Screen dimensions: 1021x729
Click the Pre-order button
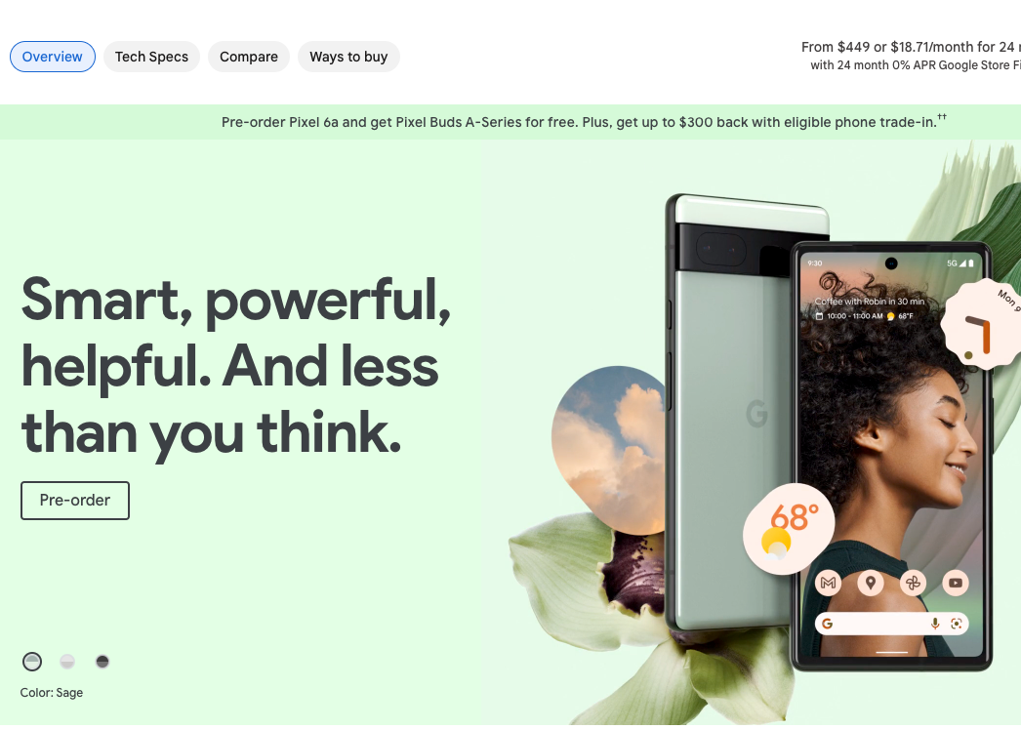pyautogui.click(x=75, y=500)
